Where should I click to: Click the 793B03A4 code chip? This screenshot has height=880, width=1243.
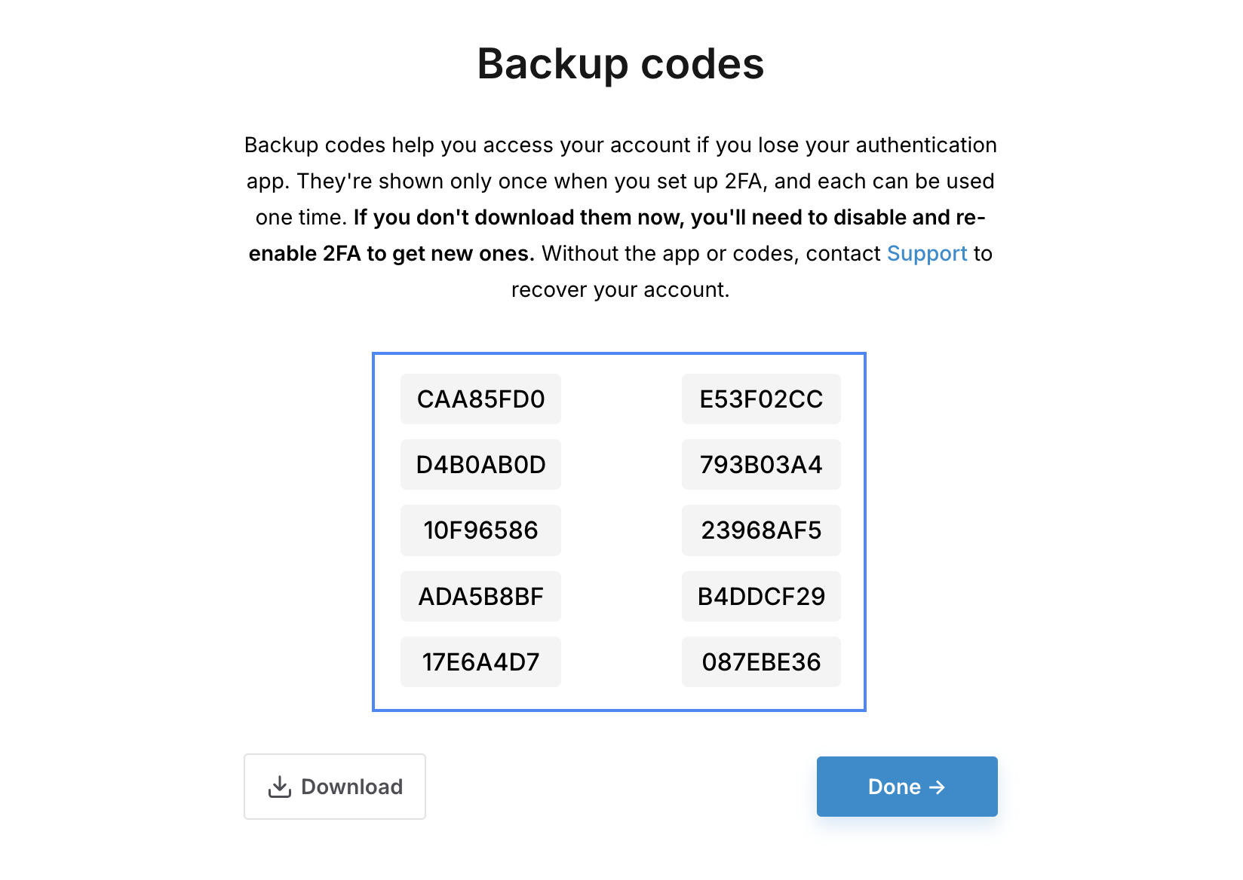761,465
